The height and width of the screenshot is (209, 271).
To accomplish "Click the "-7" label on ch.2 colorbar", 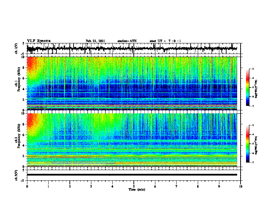I will (253, 162).
